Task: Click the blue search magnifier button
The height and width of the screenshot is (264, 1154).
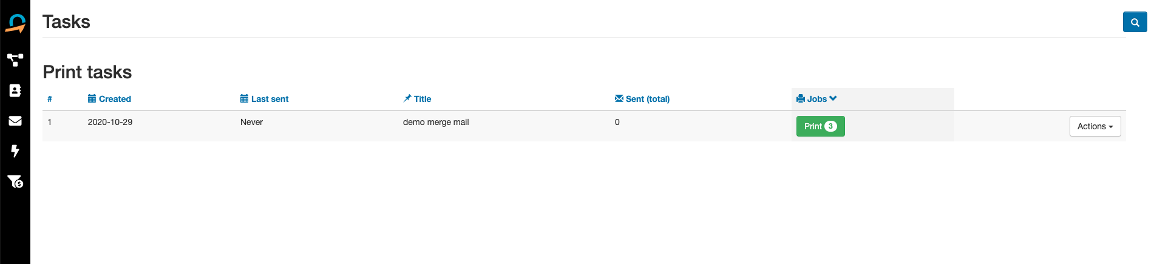Action: 1135,22
